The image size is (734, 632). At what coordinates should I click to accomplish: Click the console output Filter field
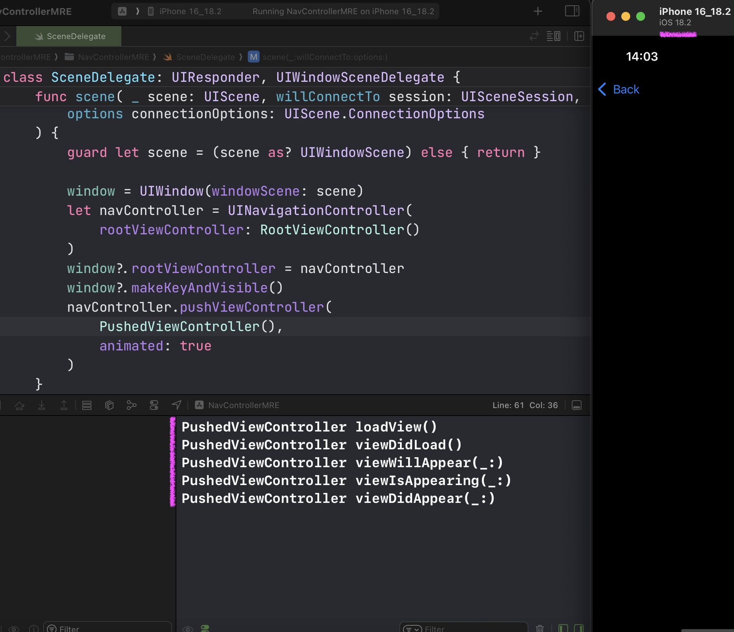[464, 628]
